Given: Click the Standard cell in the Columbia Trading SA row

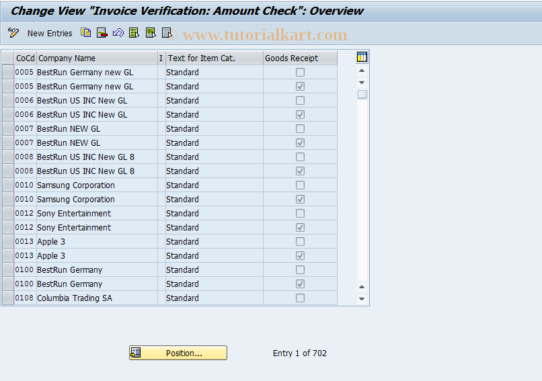Looking at the screenshot, I should 215,298.
